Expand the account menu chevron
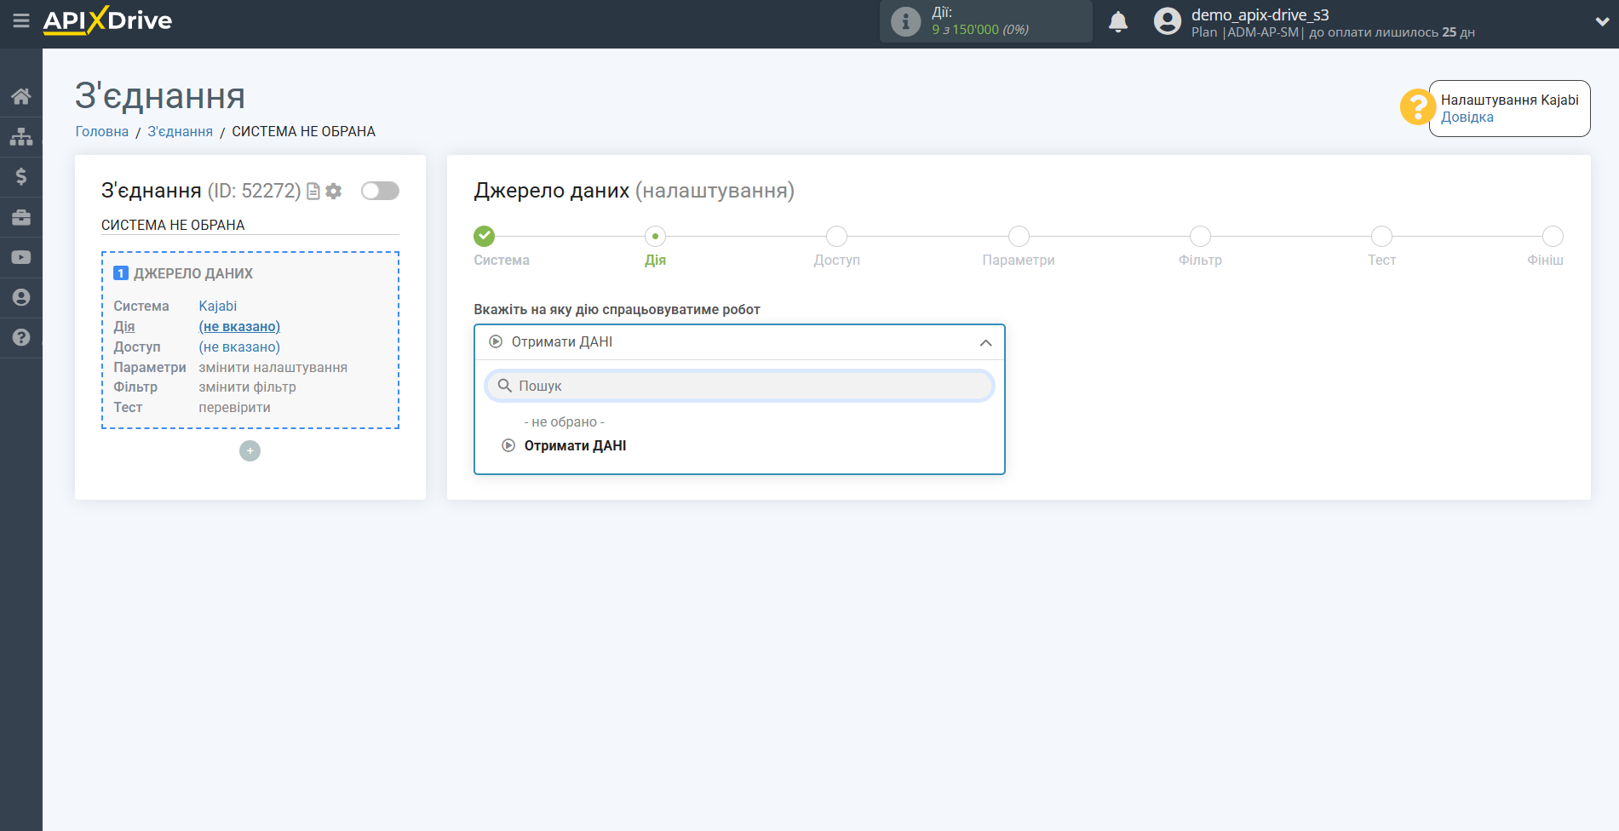1619x831 pixels. (x=1601, y=22)
